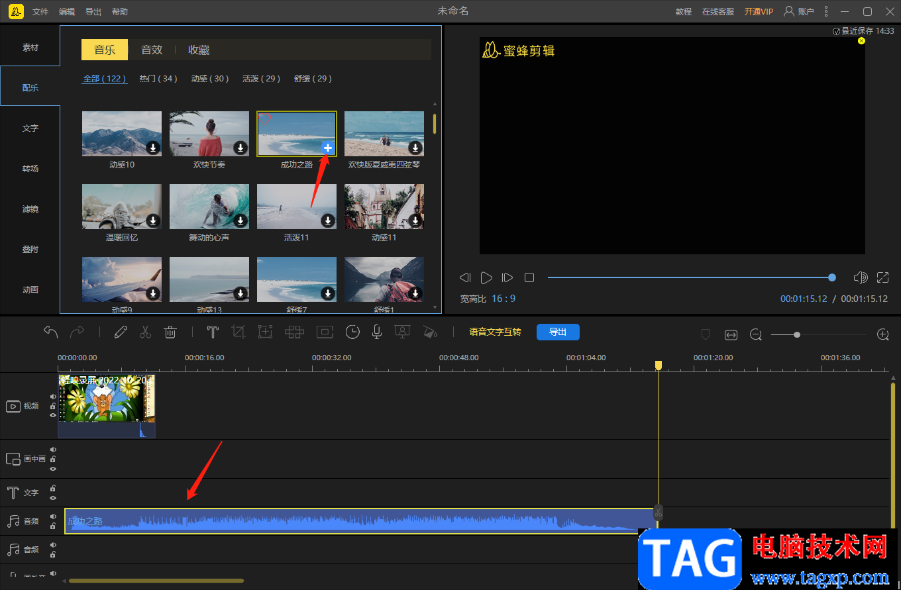Click the 语音文字互转 link
Screen dimensions: 901x590
(x=495, y=332)
